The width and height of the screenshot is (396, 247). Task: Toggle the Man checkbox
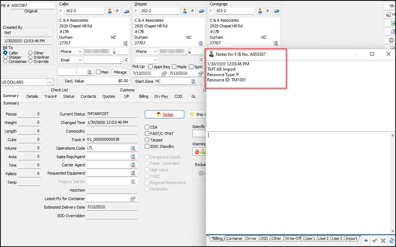coord(98,72)
